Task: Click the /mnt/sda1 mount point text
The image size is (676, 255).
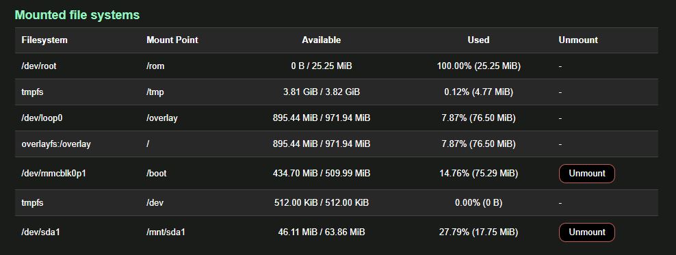Action: click(x=166, y=232)
